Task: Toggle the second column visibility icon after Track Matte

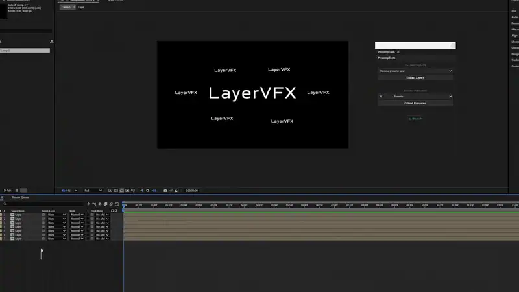Action: pyautogui.click(x=116, y=210)
